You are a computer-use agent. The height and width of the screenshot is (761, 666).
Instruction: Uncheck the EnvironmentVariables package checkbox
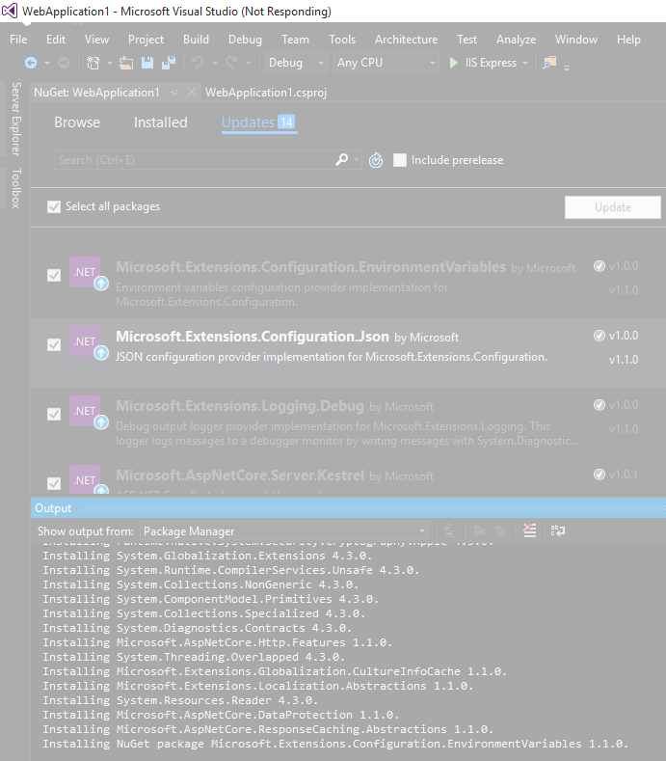tap(54, 275)
